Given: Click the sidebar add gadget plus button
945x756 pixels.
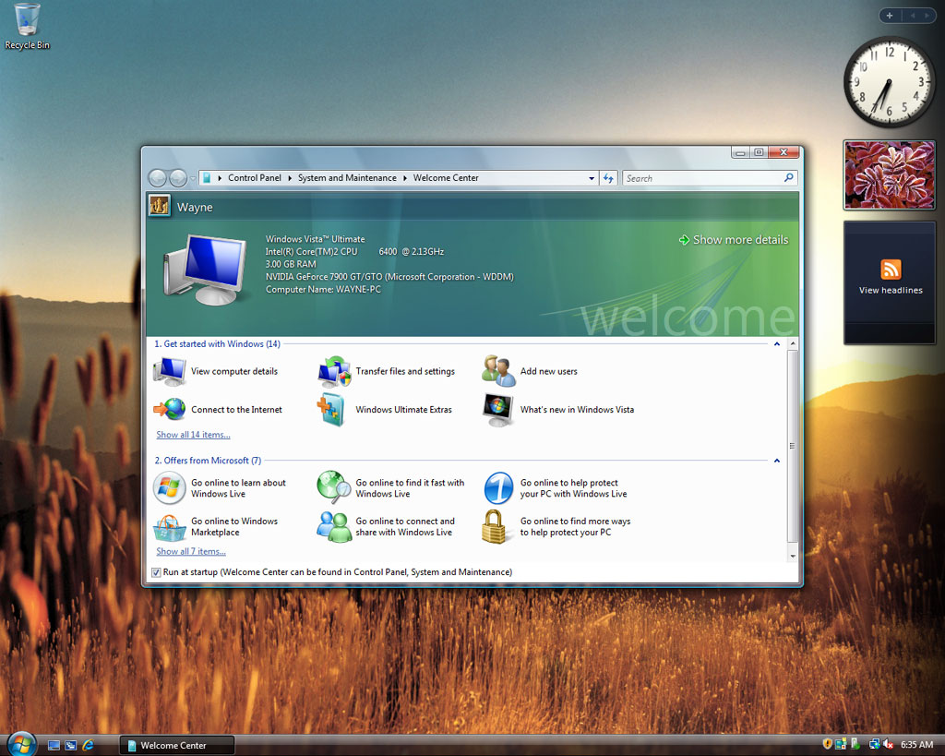Looking at the screenshot, I should 890,16.
